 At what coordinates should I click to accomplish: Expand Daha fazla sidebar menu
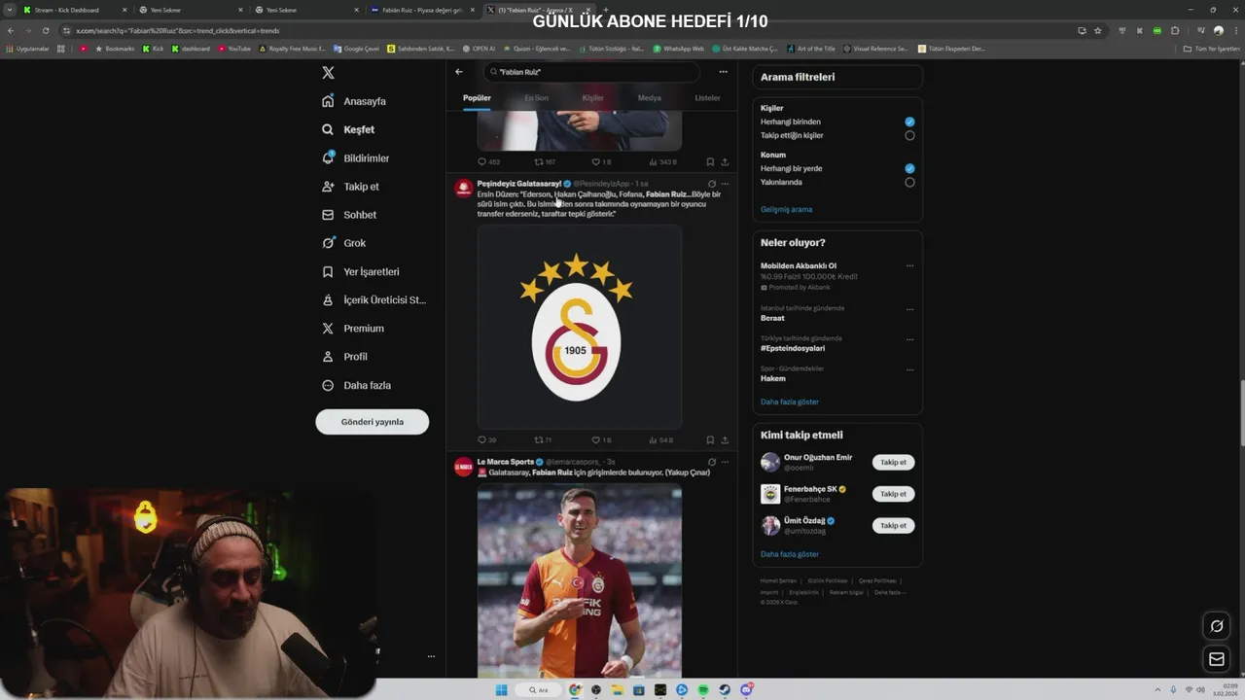(x=356, y=385)
